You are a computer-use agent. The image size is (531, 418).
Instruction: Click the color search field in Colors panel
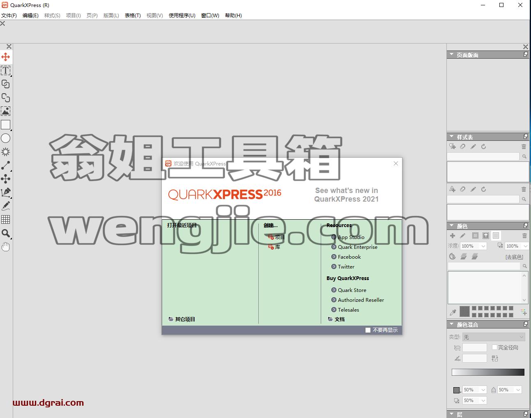484,266
